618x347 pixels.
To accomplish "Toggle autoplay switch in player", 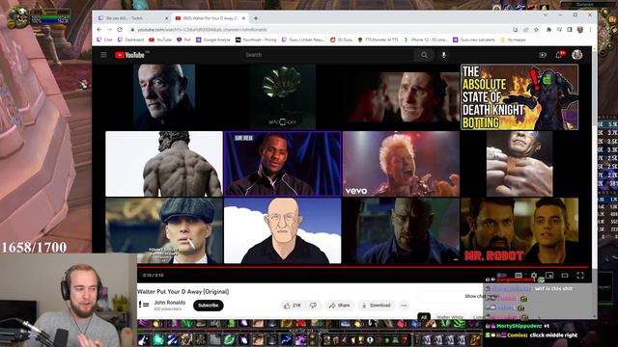I will [501, 276].
